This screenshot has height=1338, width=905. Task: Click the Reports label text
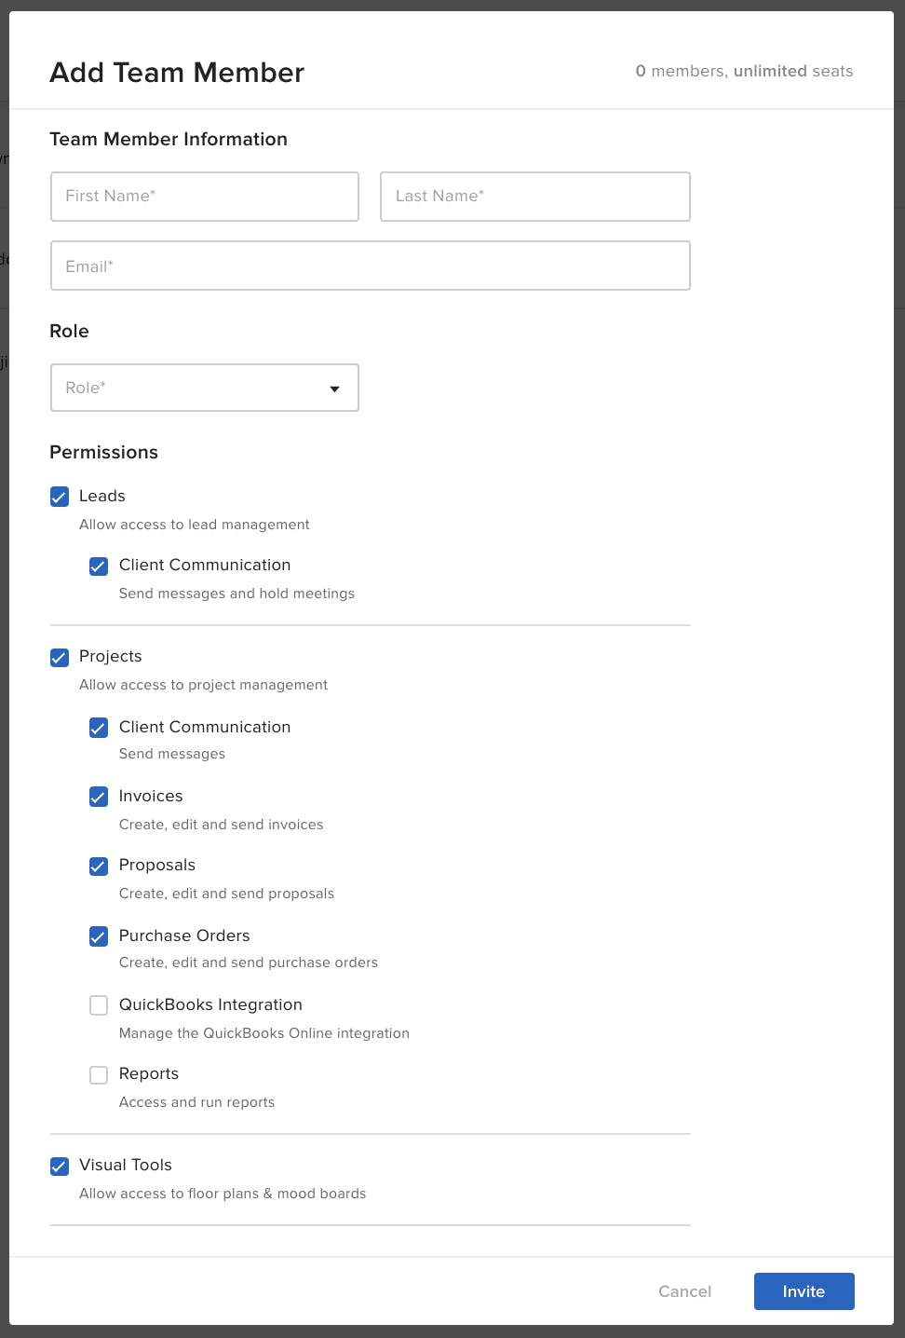click(149, 1073)
